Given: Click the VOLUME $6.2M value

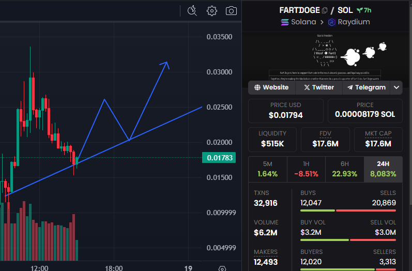Looking at the screenshot, I should (265, 232).
